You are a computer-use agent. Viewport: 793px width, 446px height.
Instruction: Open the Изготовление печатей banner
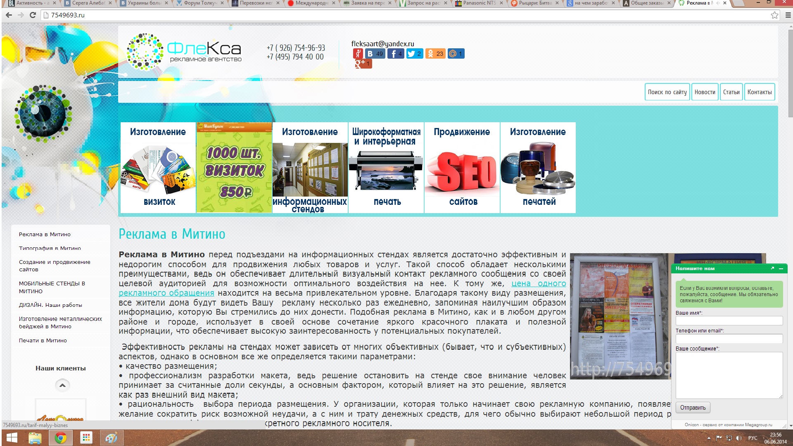pos(538,168)
